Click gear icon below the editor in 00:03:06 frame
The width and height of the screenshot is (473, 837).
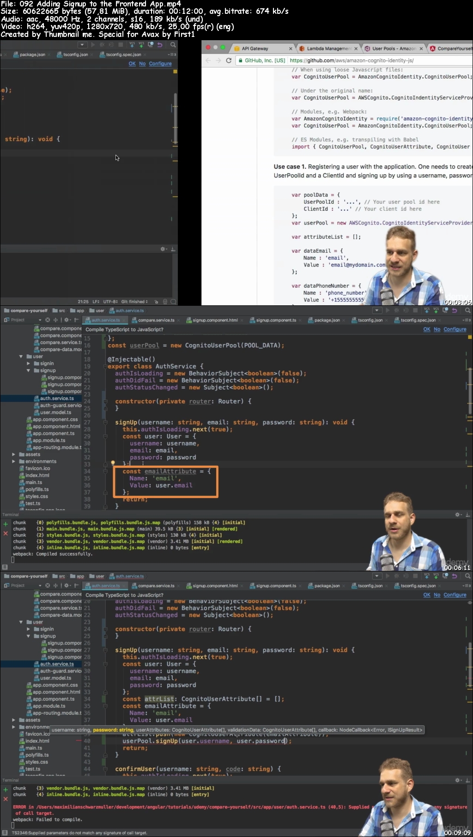coord(163,249)
